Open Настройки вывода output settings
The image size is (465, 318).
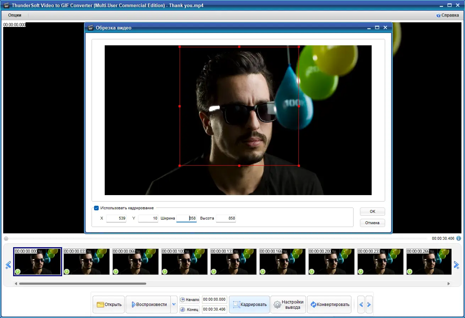tap(288, 305)
